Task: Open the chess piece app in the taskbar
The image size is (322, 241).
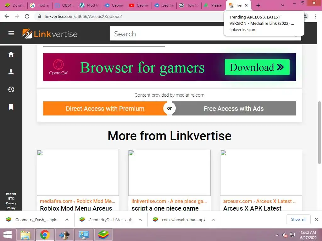Action: click(64, 235)
